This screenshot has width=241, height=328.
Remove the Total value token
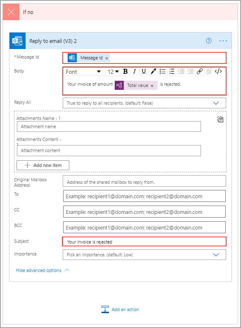tap(152, 86)
